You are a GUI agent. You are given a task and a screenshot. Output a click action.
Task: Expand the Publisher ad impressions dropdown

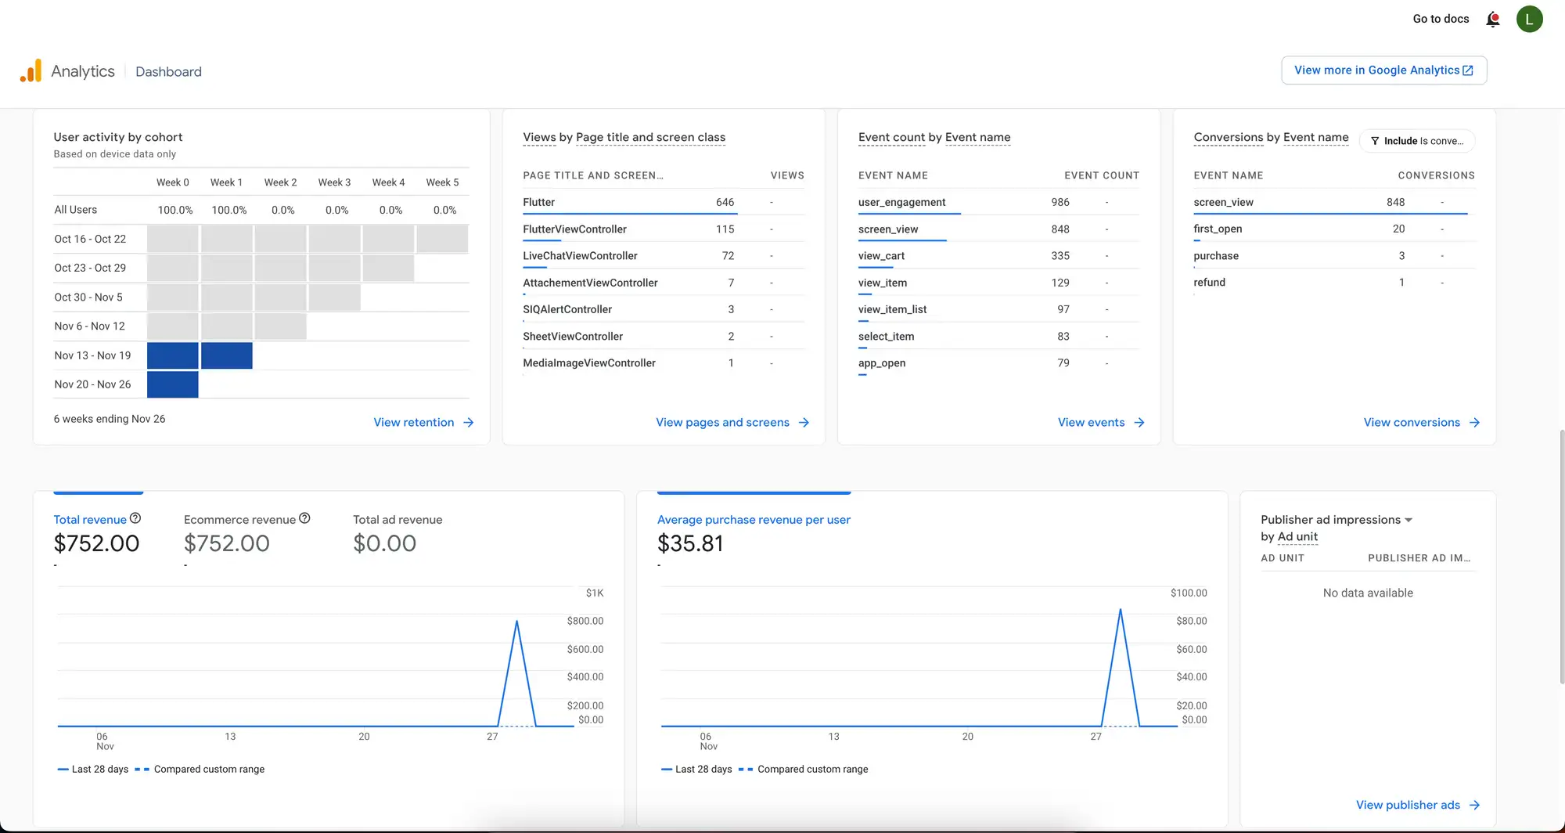point(1408,520)
